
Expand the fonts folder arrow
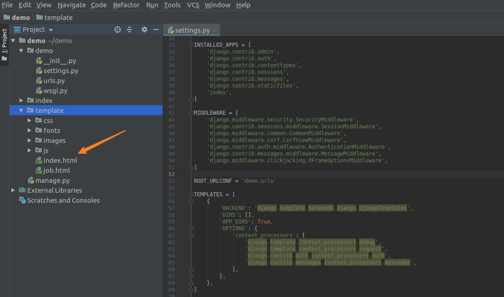point(29,130)
